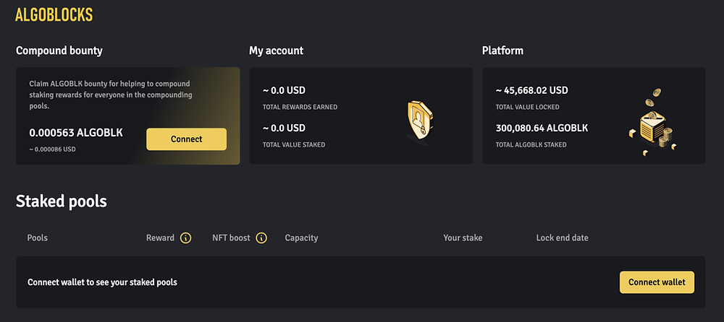Click the Compound bounty description text
The height and width of the screenshot is (322, 724).
pos(111,95)
